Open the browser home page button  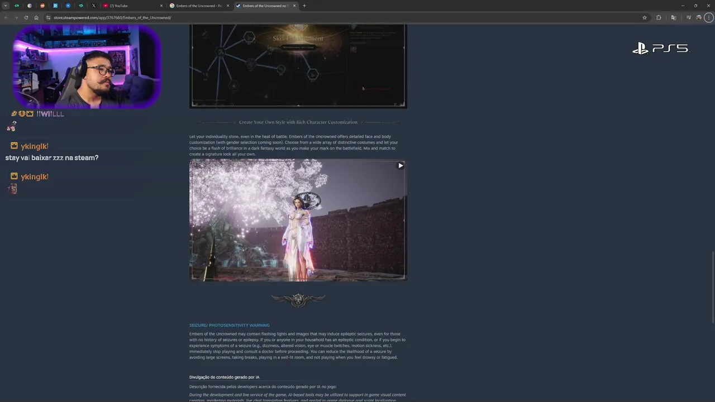36,17
